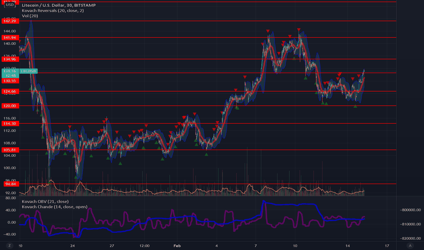Screen dimensions: 424x250
Task: Click the 10 date on time axis
Action: [295, 245]
